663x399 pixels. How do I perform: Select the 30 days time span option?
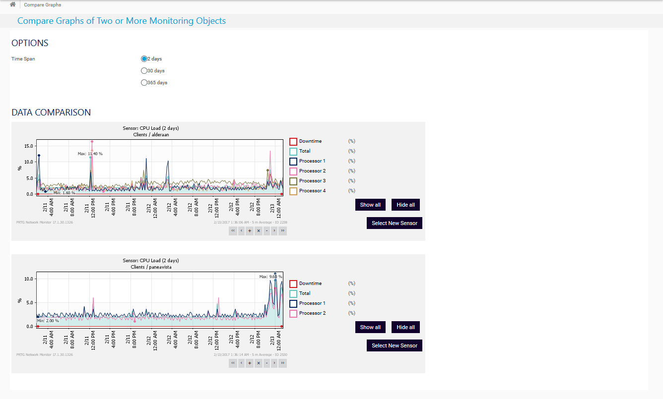point(144,70)
